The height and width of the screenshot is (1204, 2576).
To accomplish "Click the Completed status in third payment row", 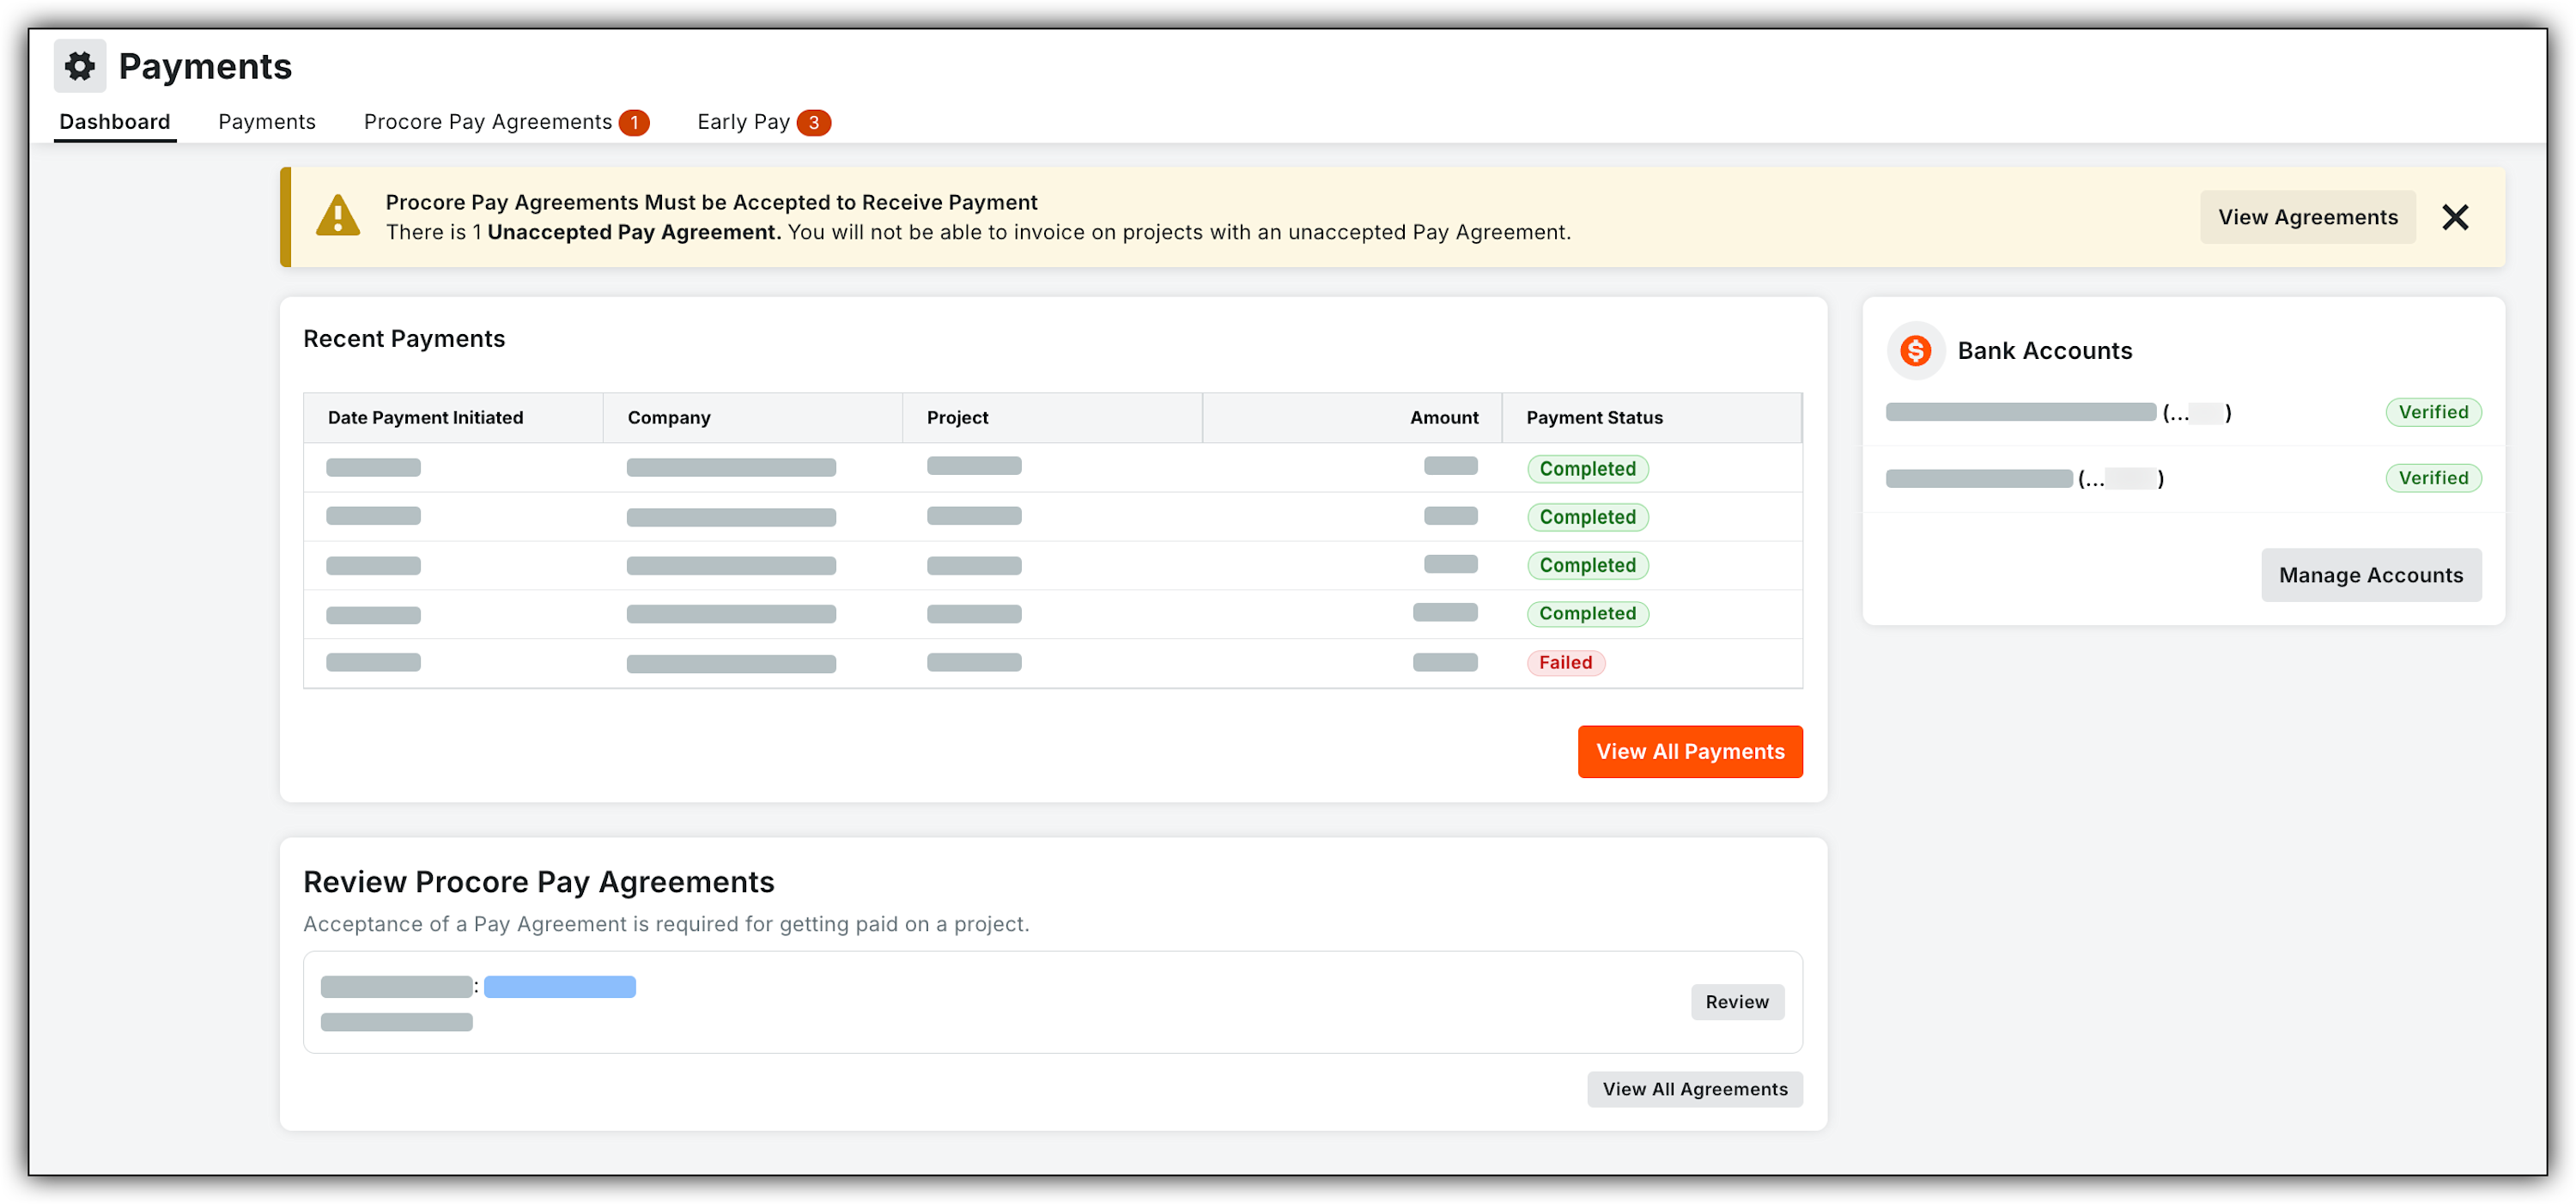I will [x=1587, y=565].
